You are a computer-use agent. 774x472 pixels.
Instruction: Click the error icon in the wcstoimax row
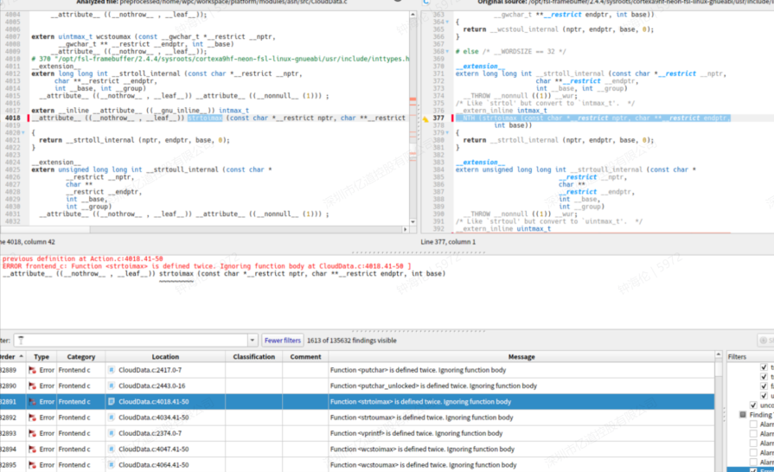point(32,450)
